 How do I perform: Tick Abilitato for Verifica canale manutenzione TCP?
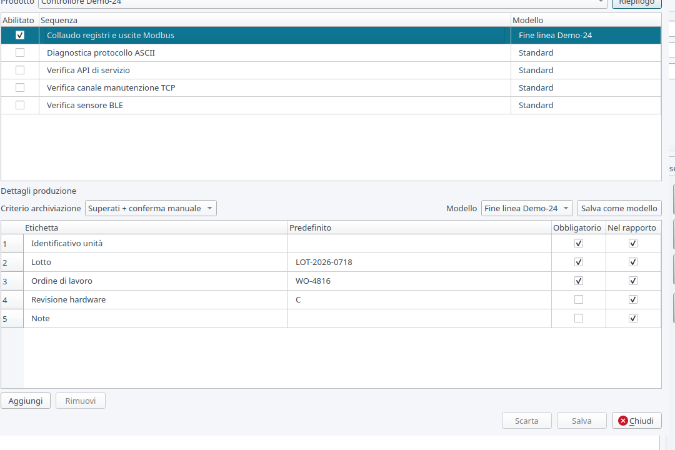click(x=20, y=87)
